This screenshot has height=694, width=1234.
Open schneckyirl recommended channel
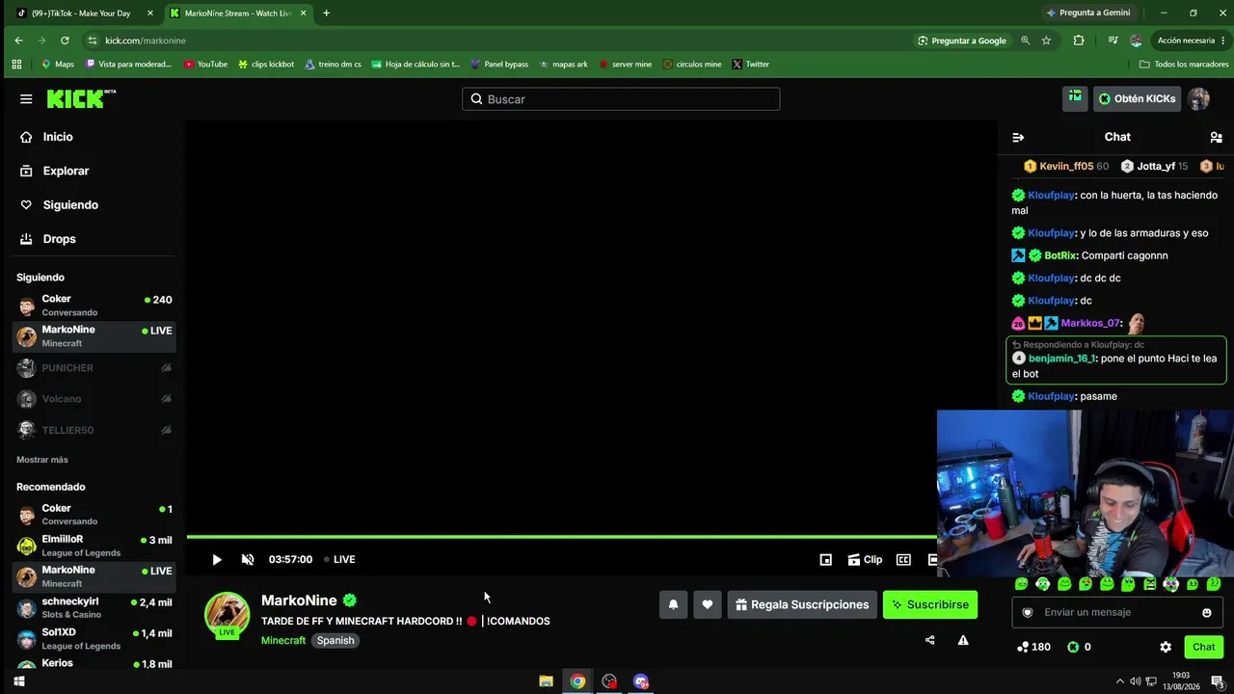94,607
